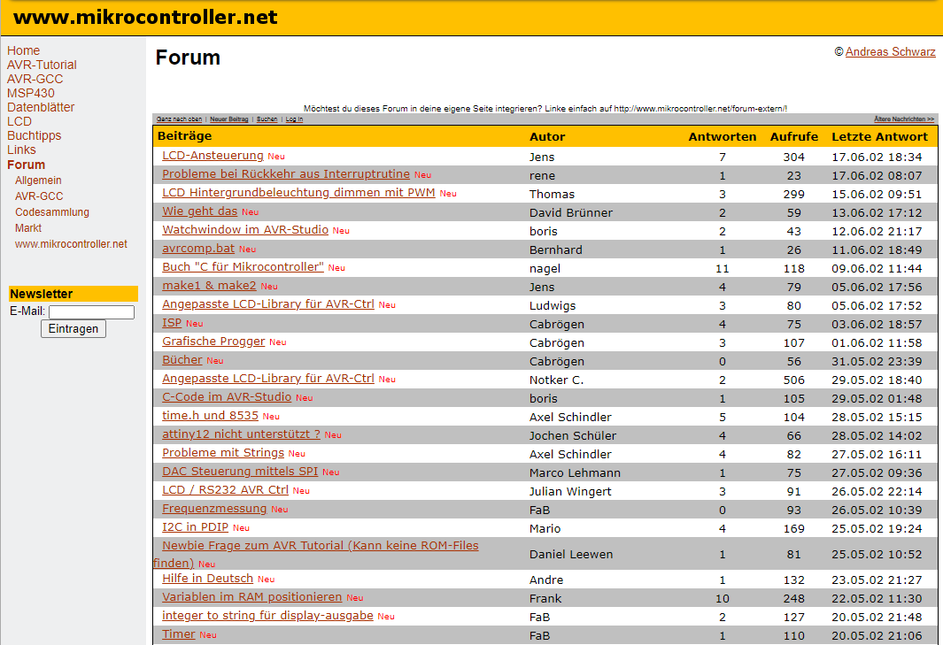Open the 'Hilfe in Deutsch' thread

click(x=207, y=580)
